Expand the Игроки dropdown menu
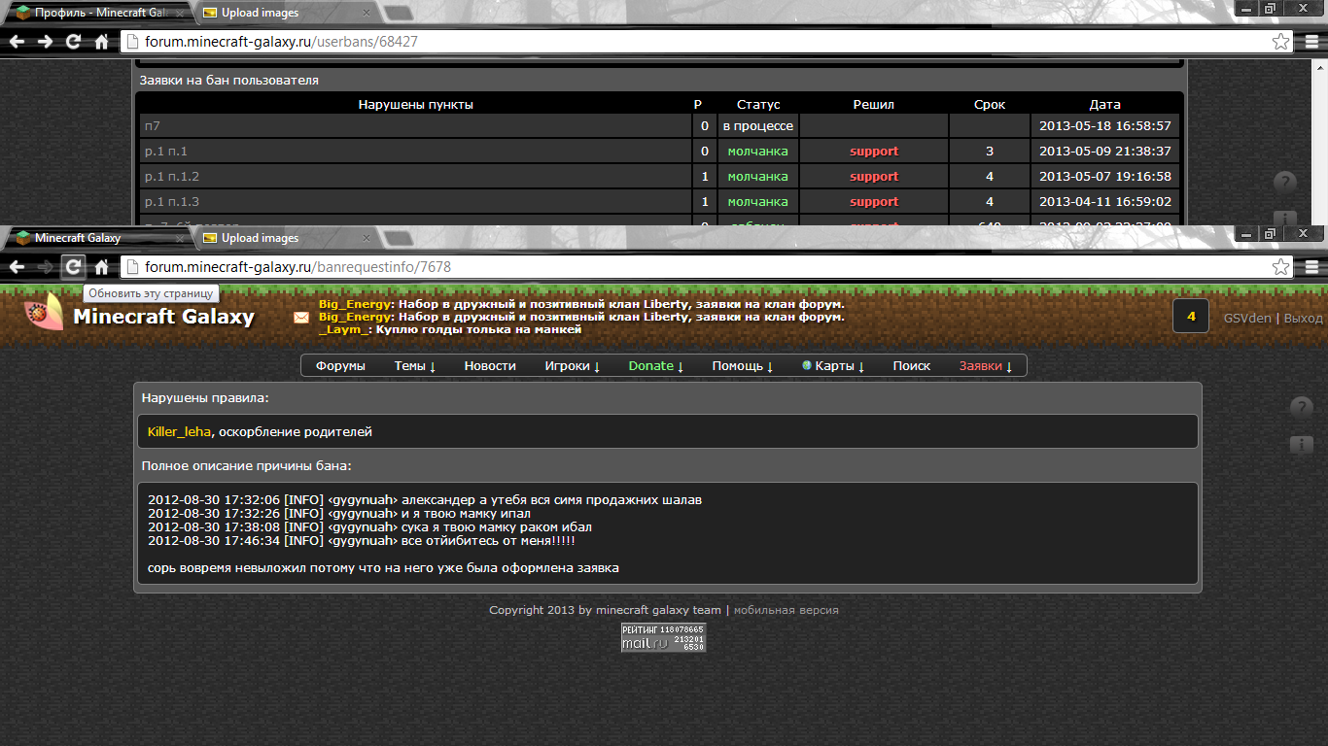 coord(573,366)
